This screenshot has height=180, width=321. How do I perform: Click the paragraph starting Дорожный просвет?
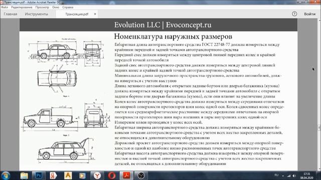coord(199,145)
